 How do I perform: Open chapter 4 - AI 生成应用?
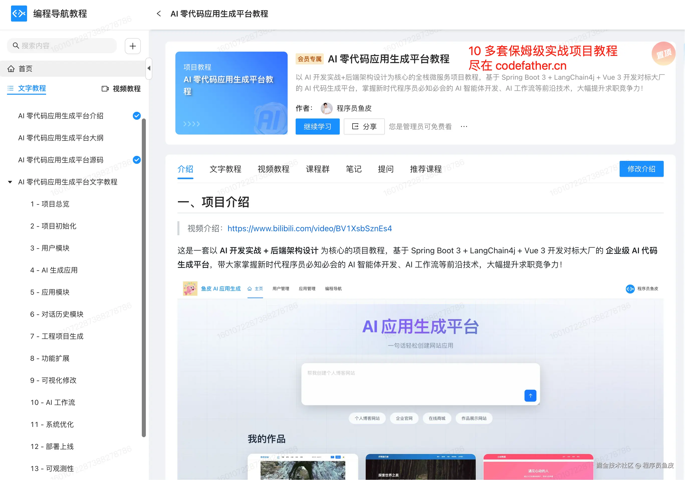click(x=54, y=270)
